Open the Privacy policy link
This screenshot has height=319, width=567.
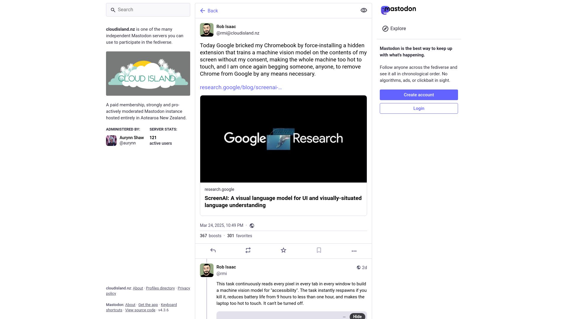184,288
